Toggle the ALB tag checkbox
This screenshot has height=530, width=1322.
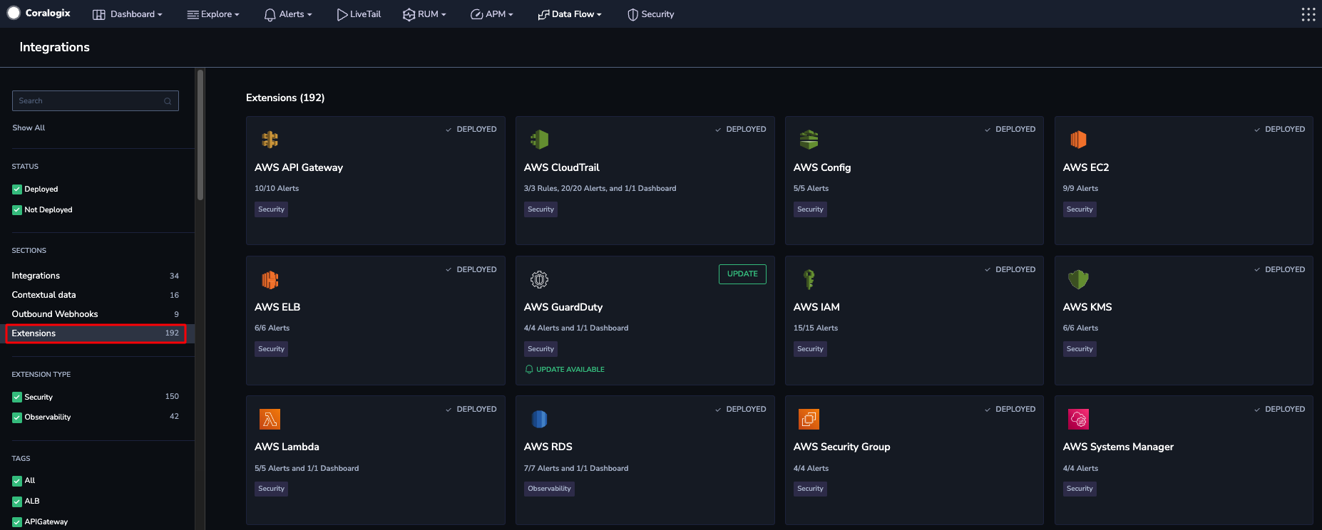pyautogui.click(x=17, y=502)
